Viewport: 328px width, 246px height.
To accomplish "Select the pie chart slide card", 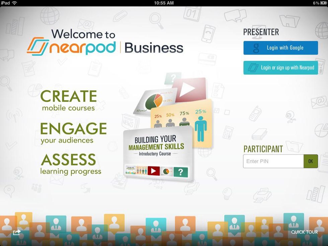I will pyautogui.click(x=154, y=100).
